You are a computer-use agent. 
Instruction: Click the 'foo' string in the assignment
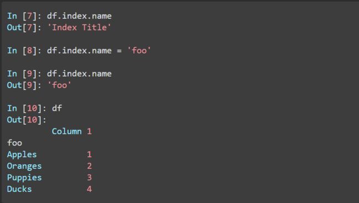pyautogui.click(x=139, y=51)
